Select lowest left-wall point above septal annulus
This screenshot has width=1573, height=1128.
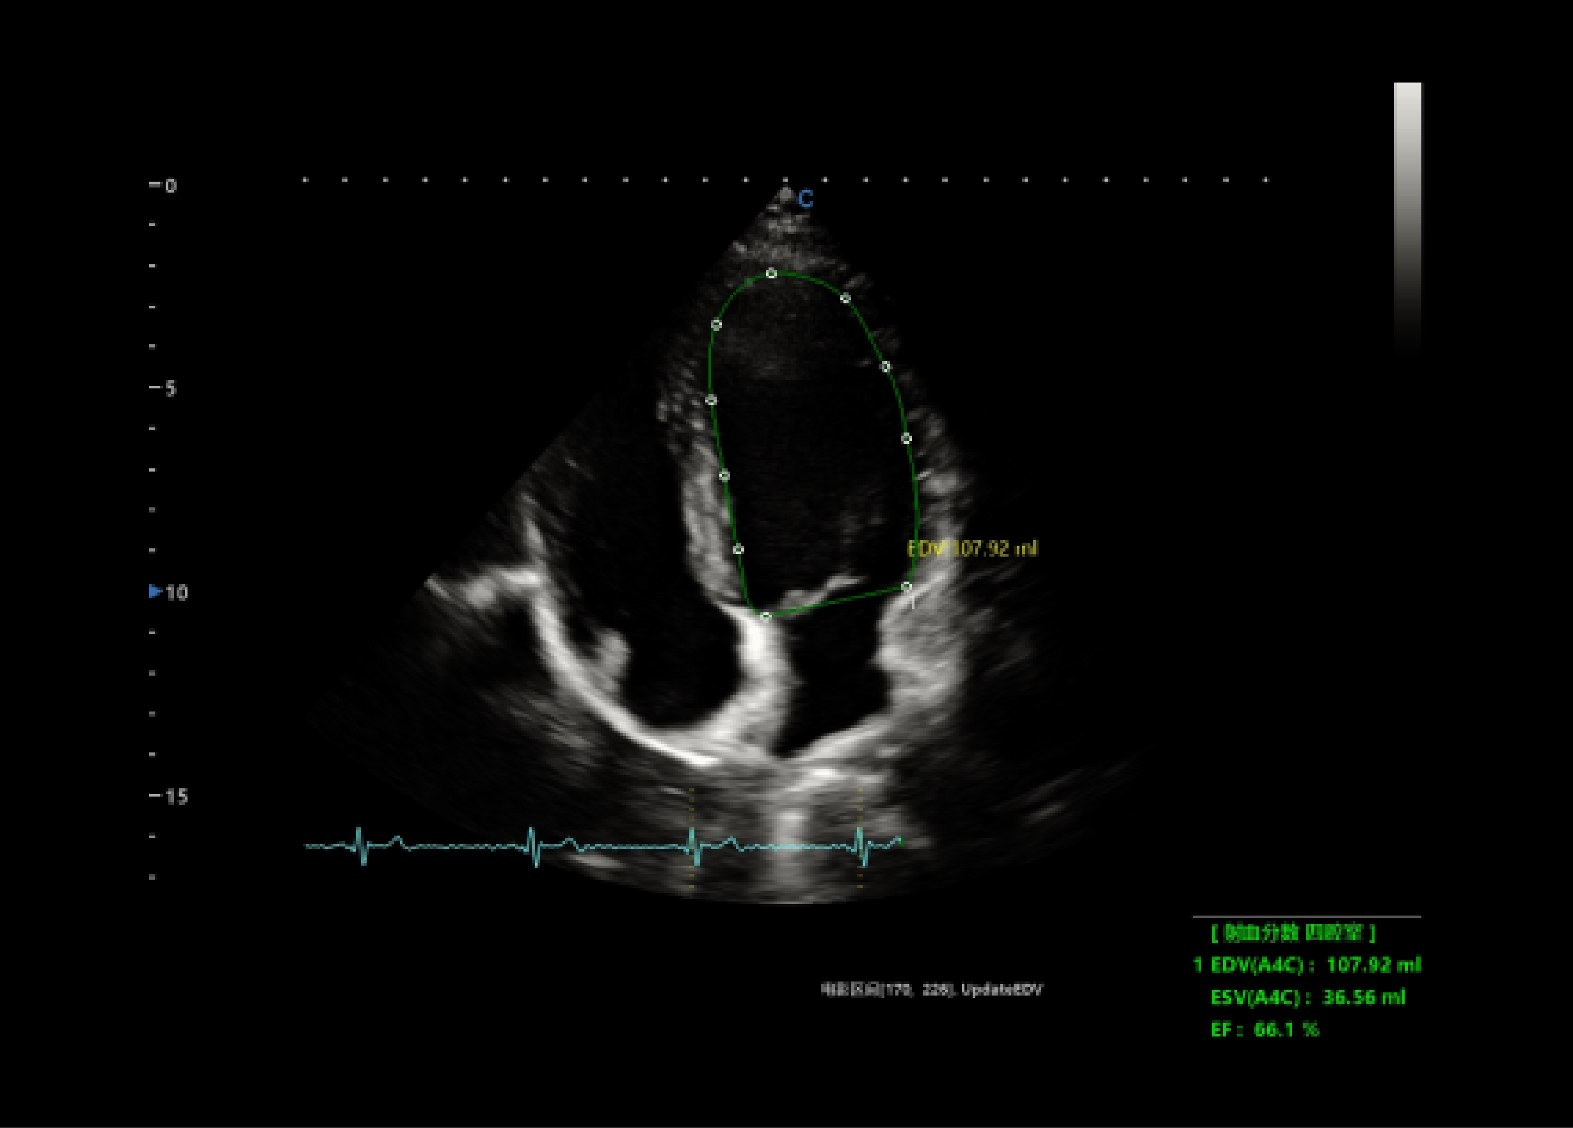(739, 549)
